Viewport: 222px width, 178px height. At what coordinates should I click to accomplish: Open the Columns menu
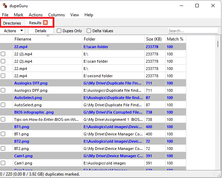coord(56,15)
